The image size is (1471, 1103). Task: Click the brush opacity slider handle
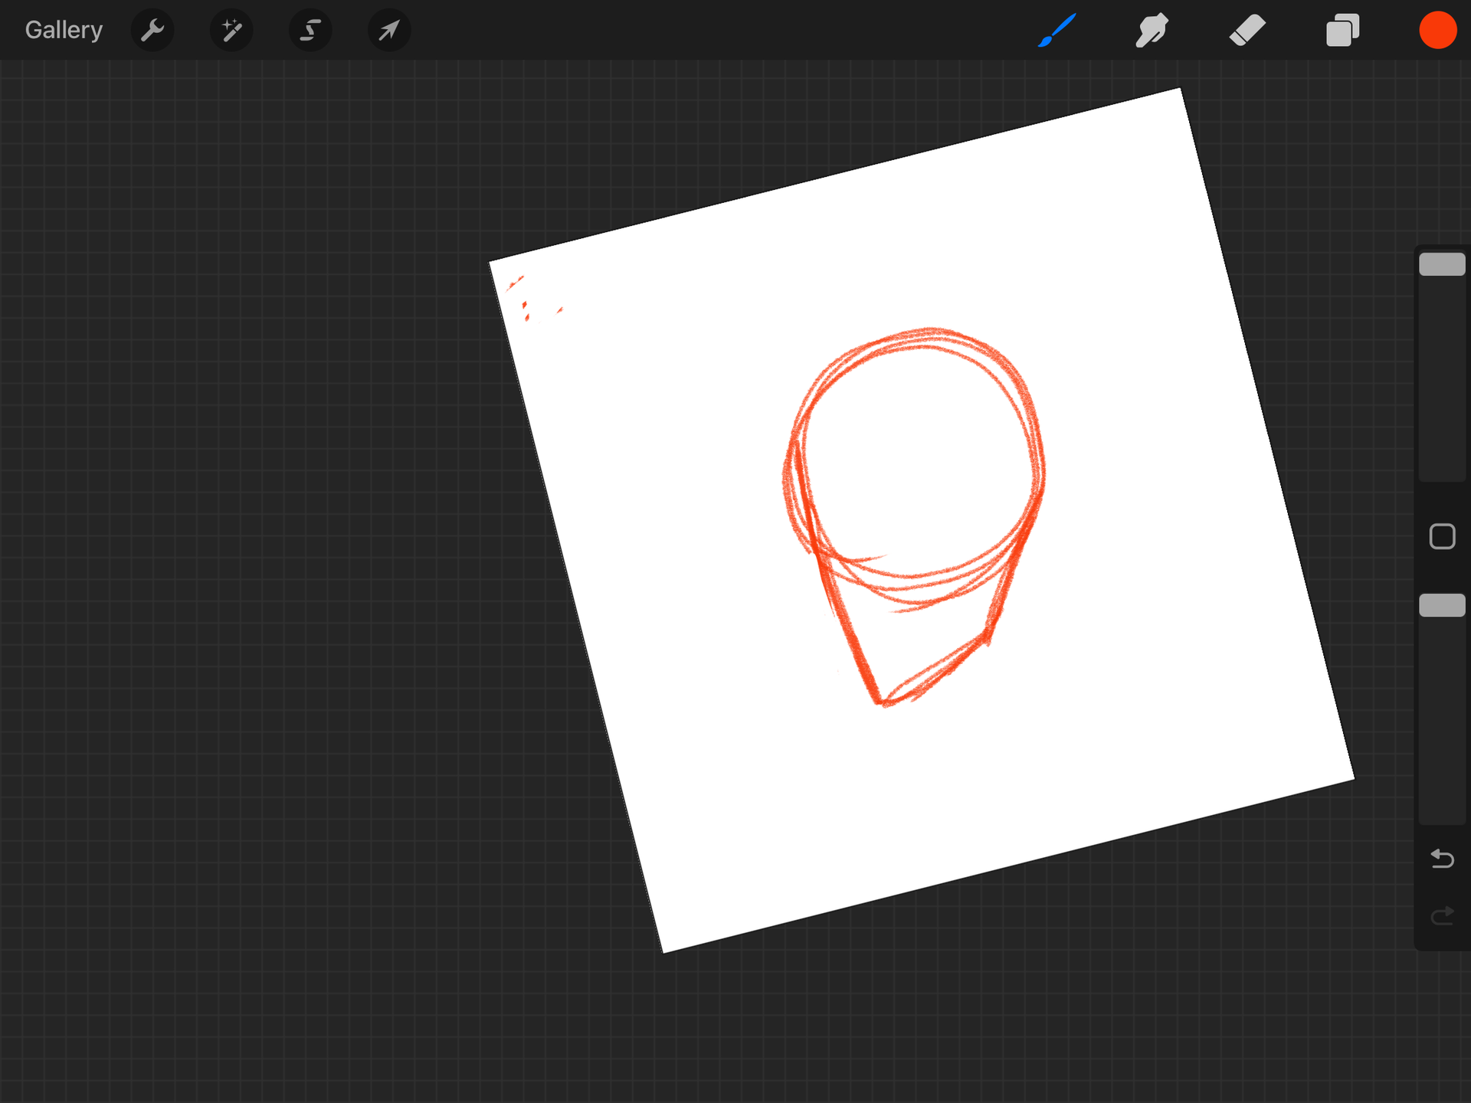pos(1442,605)
